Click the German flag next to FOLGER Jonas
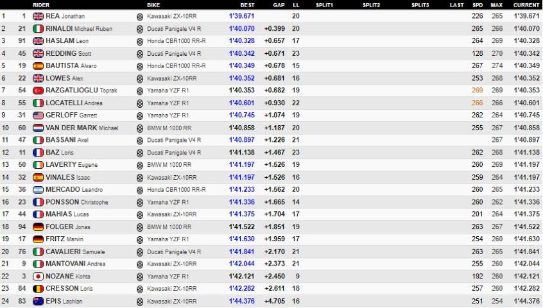The height and width of the screenshot is (308, 543). click(x=38, y=227)
